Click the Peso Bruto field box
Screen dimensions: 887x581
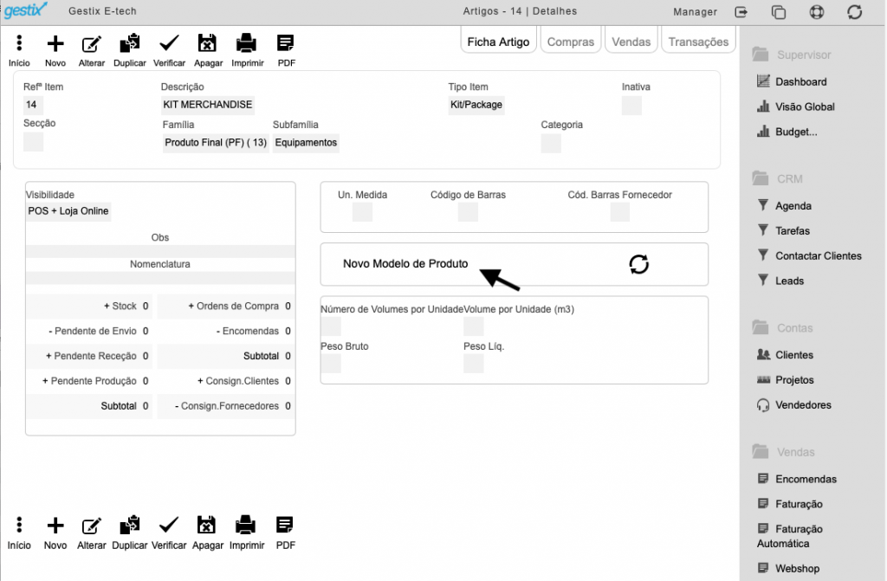click(331, 364)
